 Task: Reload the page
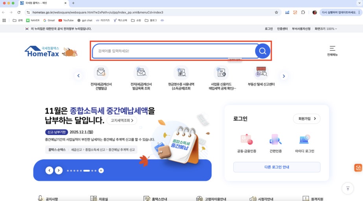[x=19, y=12]
